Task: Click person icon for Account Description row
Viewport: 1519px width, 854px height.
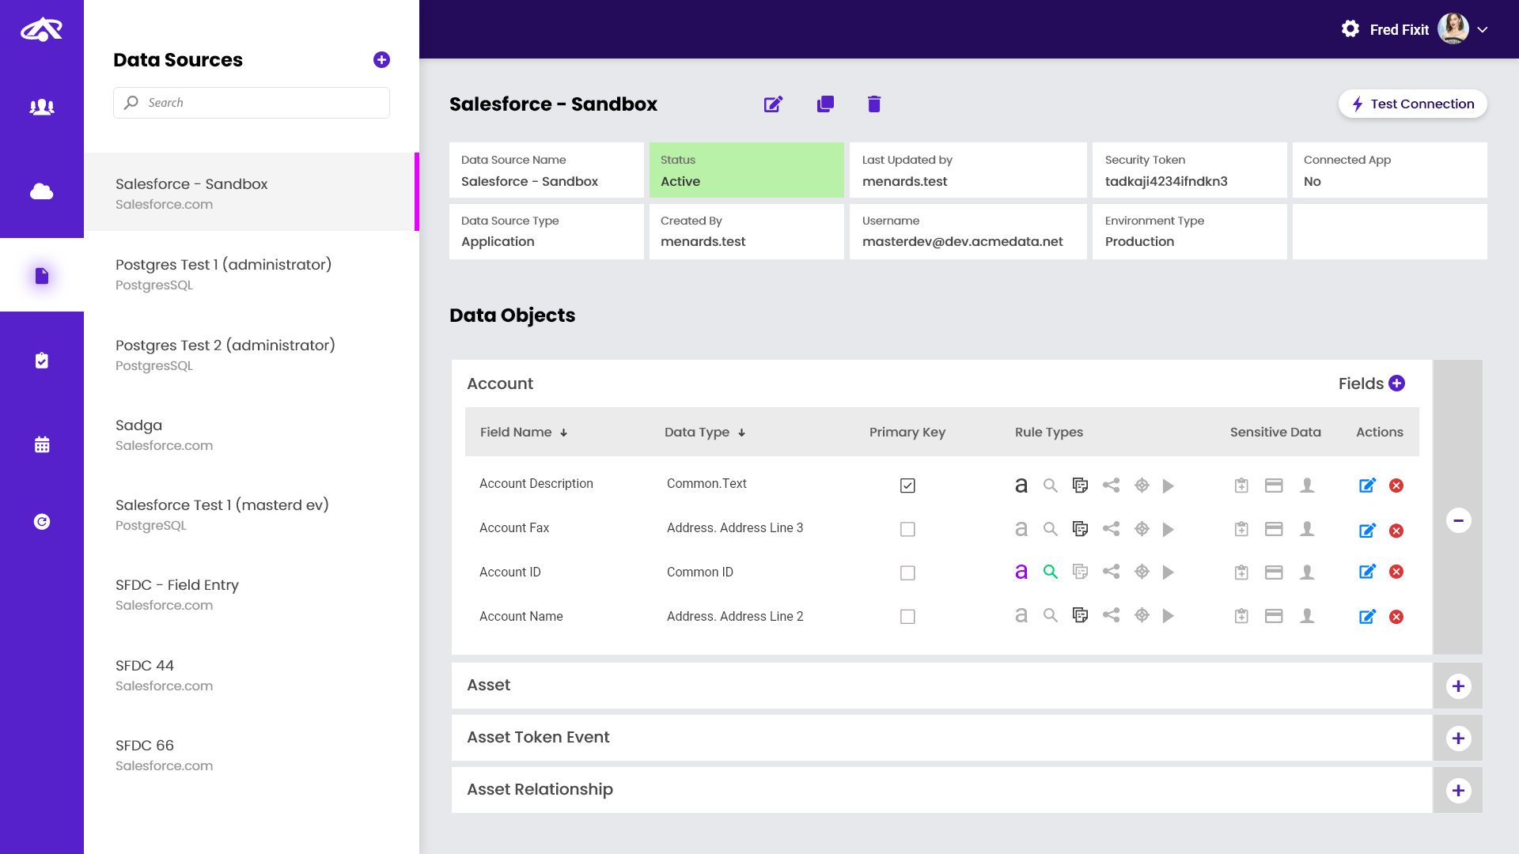Action: point(1307,486)
